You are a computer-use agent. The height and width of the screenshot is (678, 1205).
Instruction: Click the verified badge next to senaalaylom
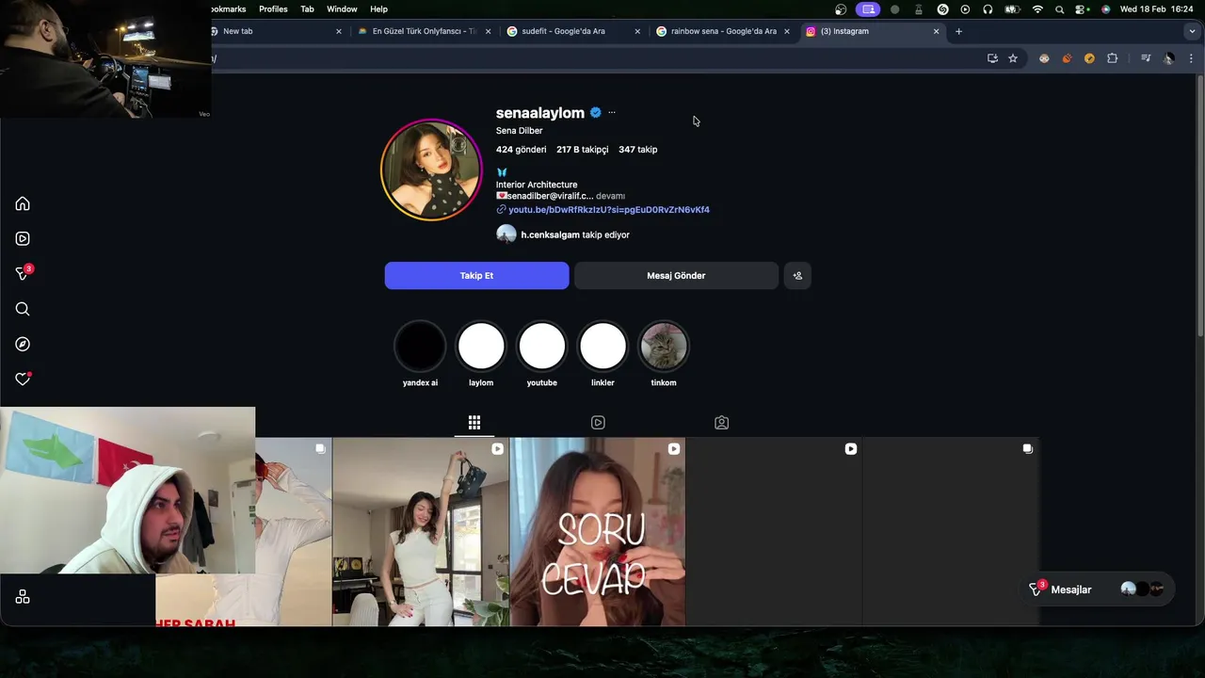pyautogui.click(x=596, y=112)
